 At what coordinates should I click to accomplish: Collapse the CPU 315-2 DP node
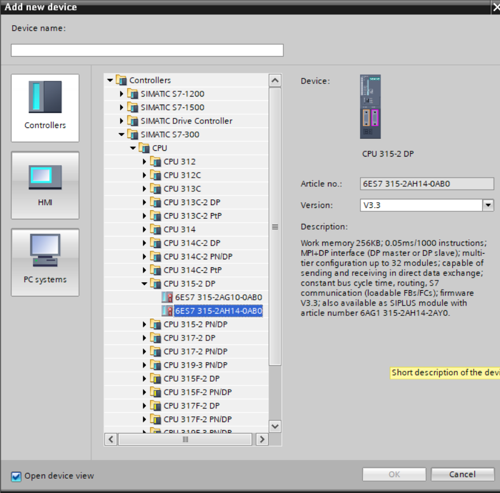tap(145, 283)
